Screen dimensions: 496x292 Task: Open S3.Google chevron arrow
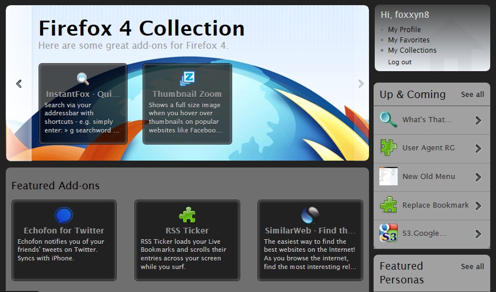[x=478, y=234]
